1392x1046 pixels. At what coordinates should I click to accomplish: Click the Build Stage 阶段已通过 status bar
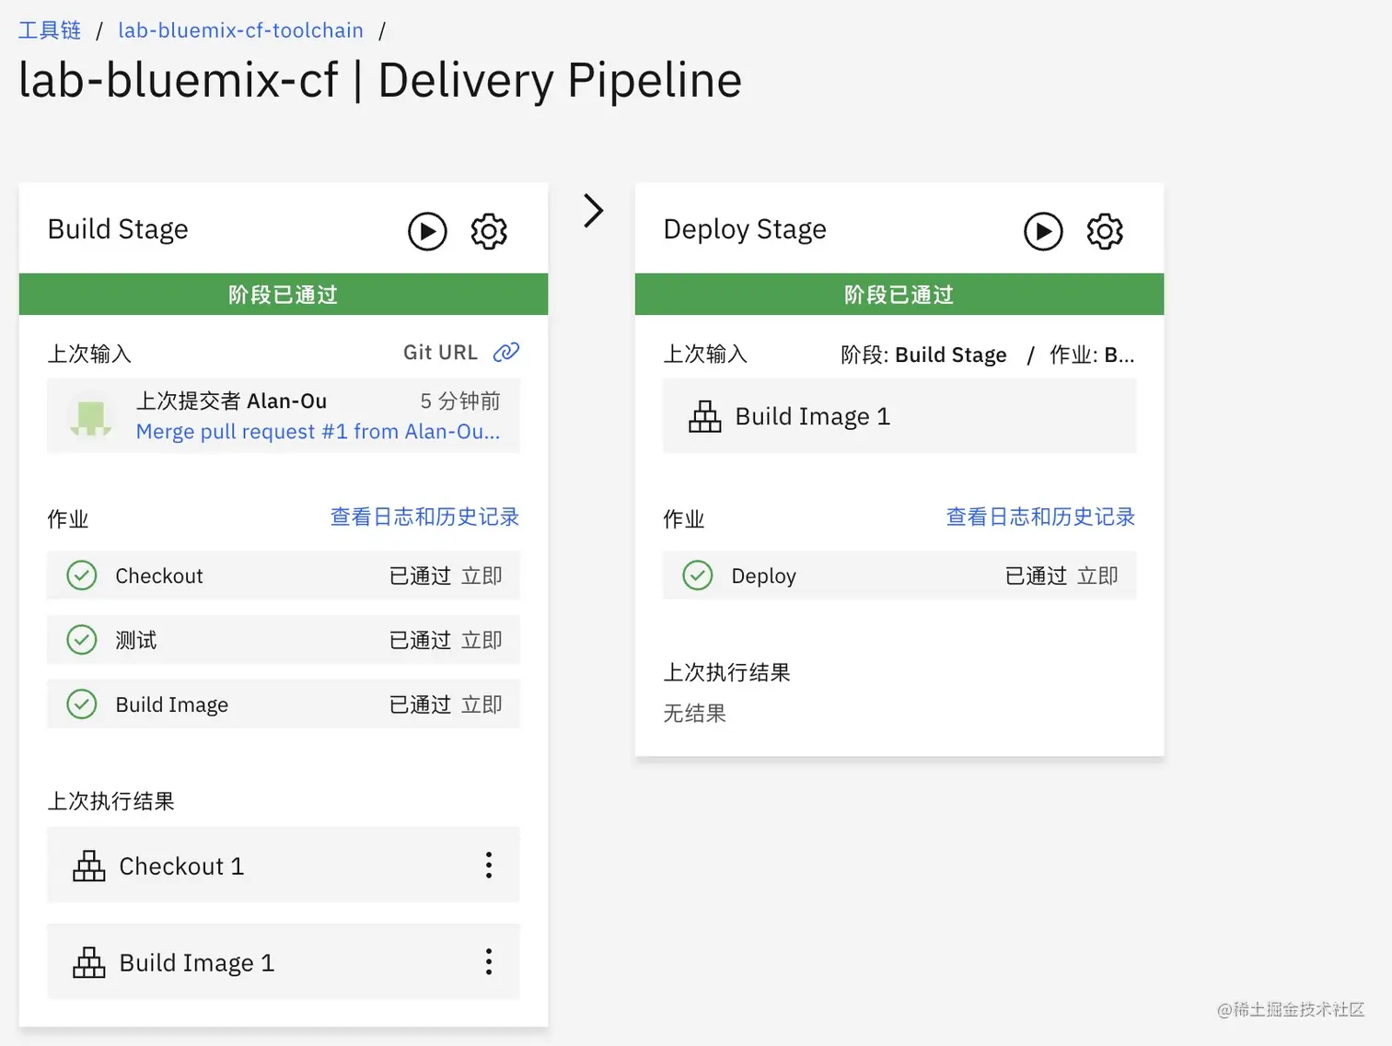284,294
